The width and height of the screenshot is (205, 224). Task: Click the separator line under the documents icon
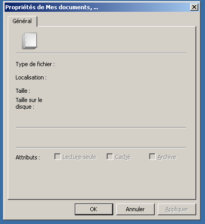(x=101, y=53)
